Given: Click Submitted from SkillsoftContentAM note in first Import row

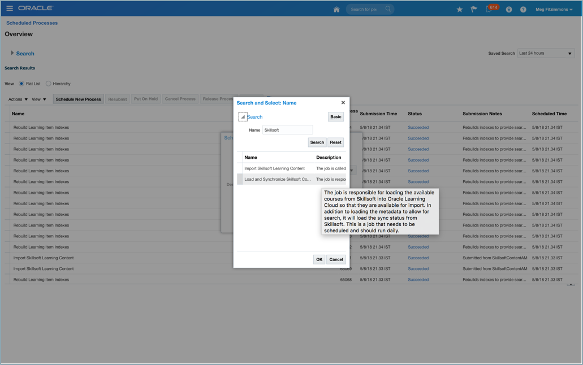Looking at the screenshot, I should point(495,258).
